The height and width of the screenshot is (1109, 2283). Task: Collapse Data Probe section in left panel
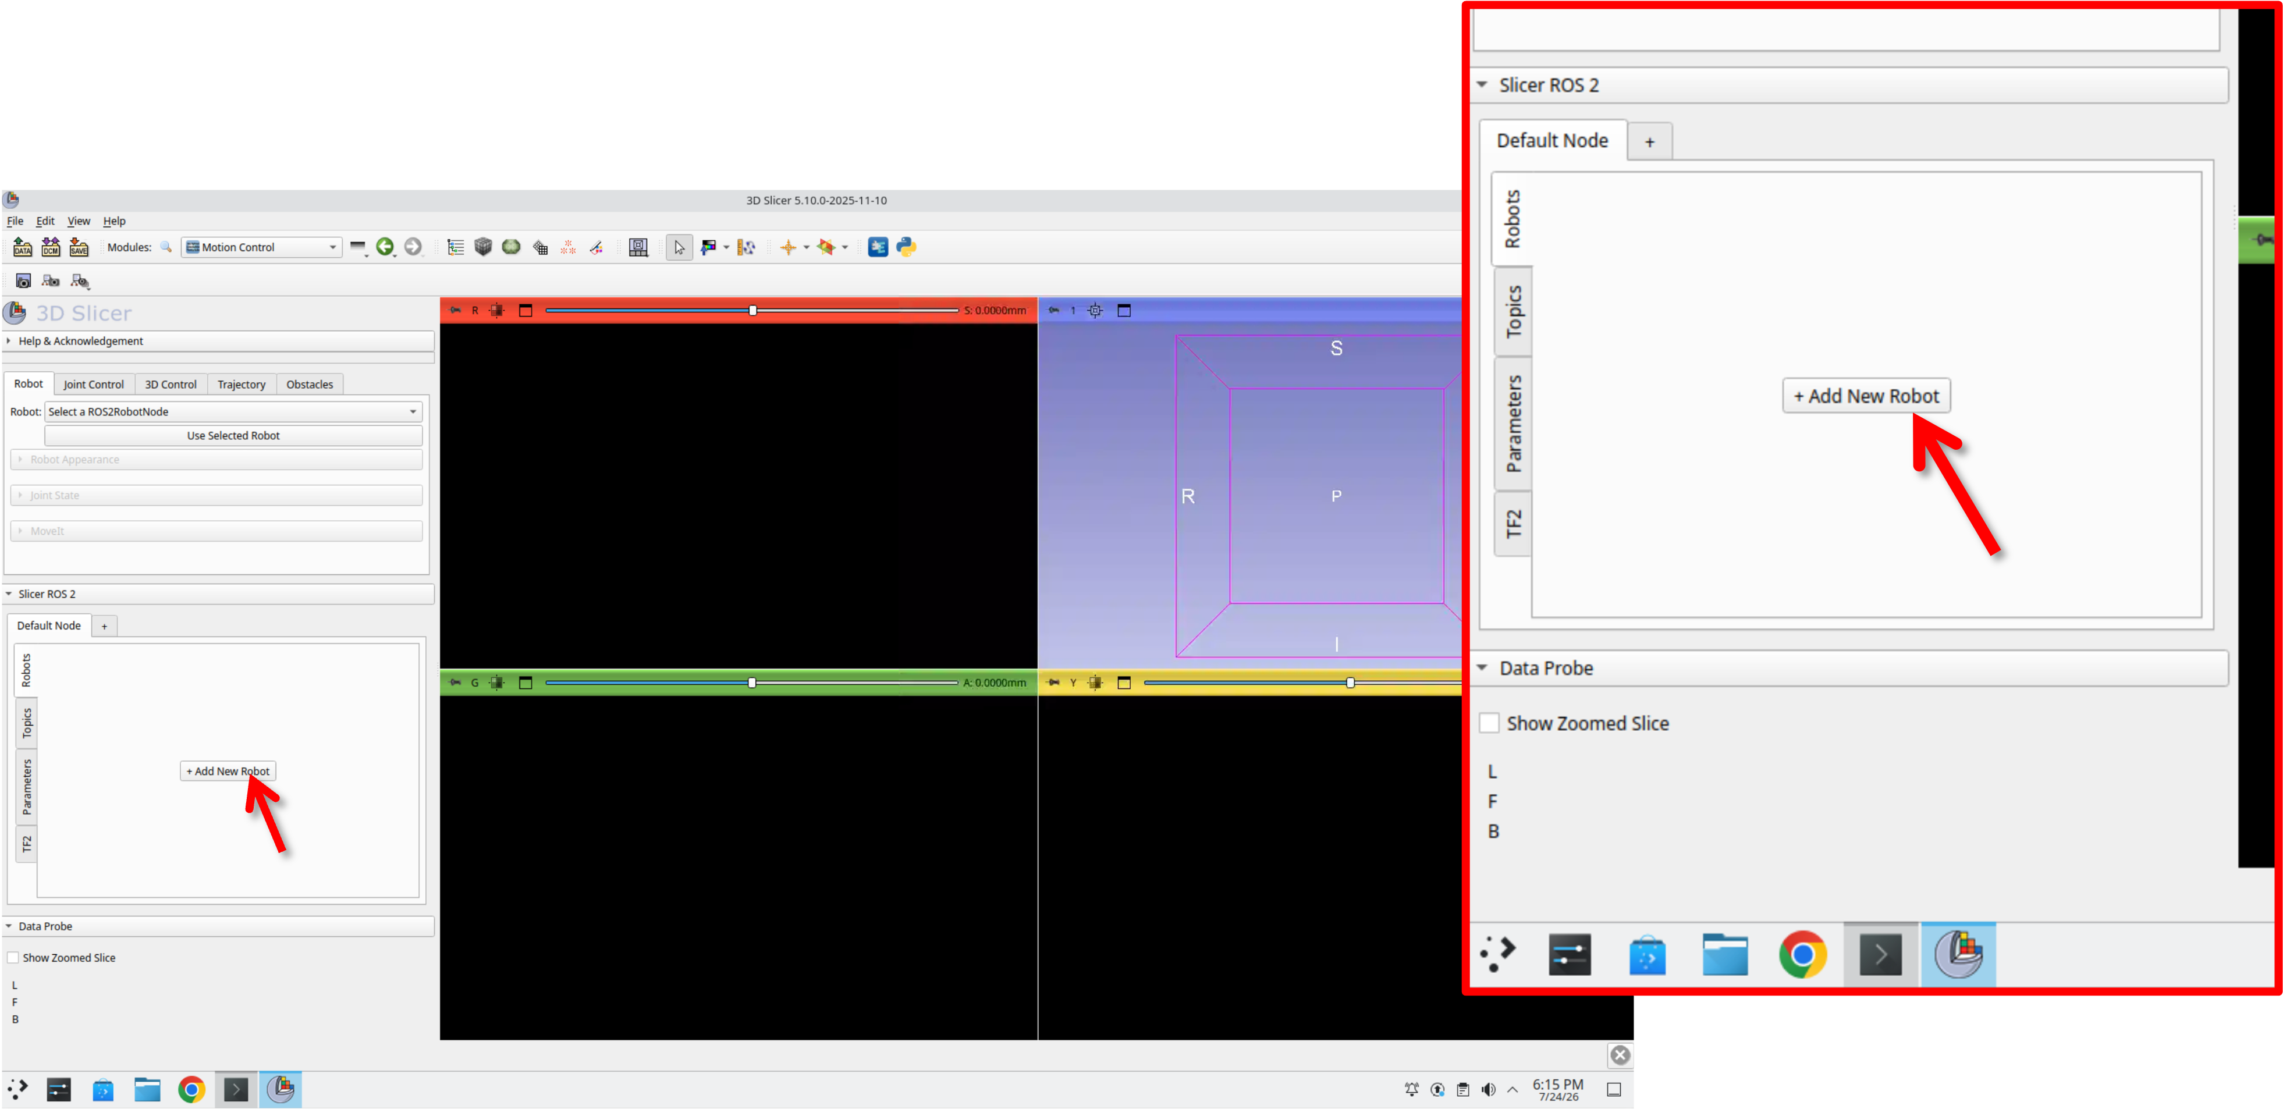point(218,926)
